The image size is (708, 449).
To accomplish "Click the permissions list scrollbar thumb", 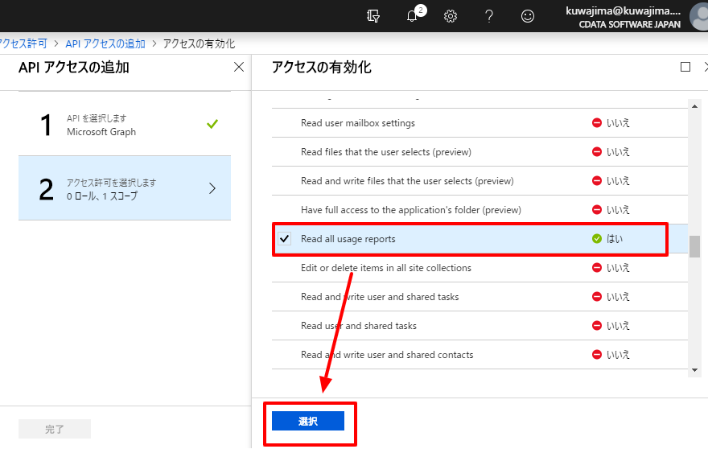I will pyautogui.click(x=694, y=247).
